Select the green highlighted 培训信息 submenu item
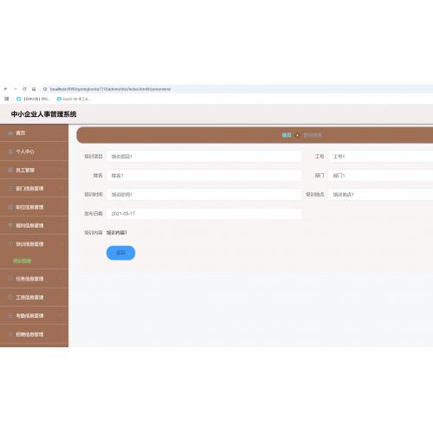The height and width of the screenshot is (433, 433). click(23, 261)
